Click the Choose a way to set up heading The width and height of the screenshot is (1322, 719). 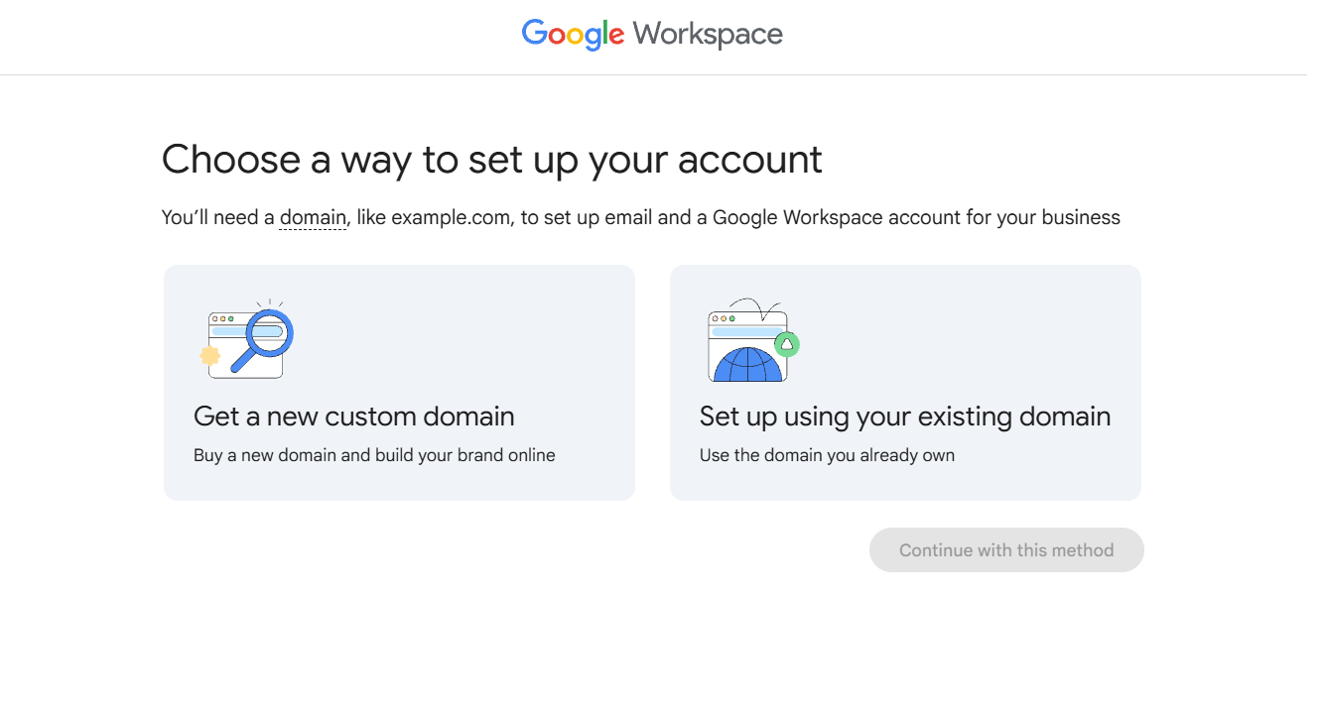pos(491,160)
